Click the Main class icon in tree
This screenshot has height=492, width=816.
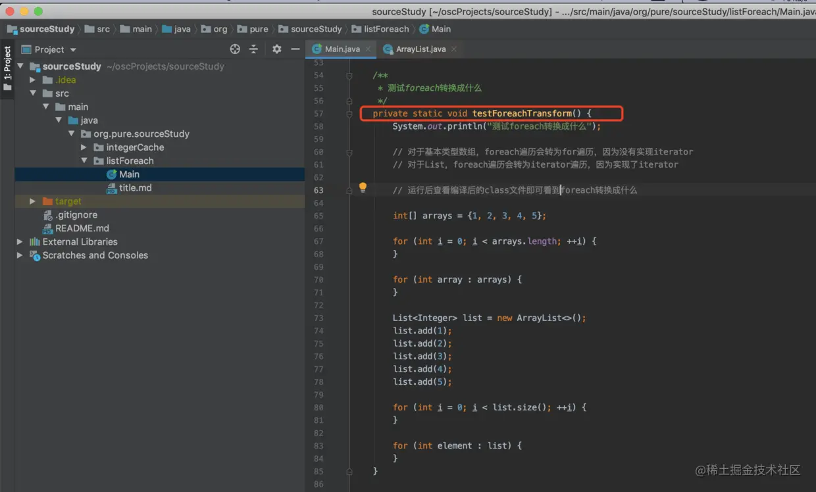[111, 174]
